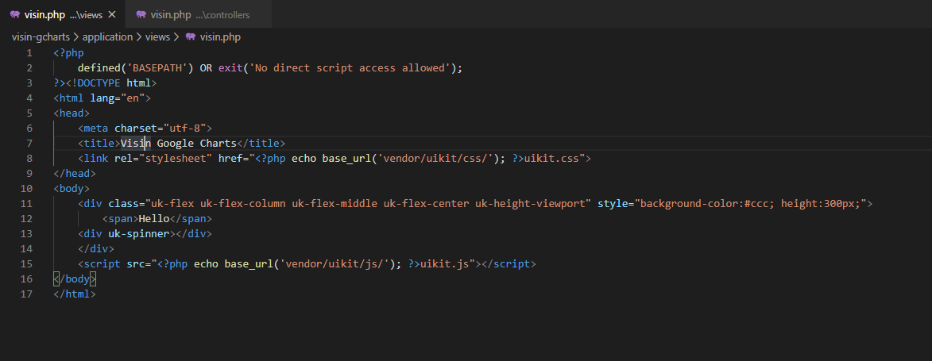The width and height of the screenshot is (932, 361).
Task: Click the opening head tag on line 5
Action: tap(72, 113)
